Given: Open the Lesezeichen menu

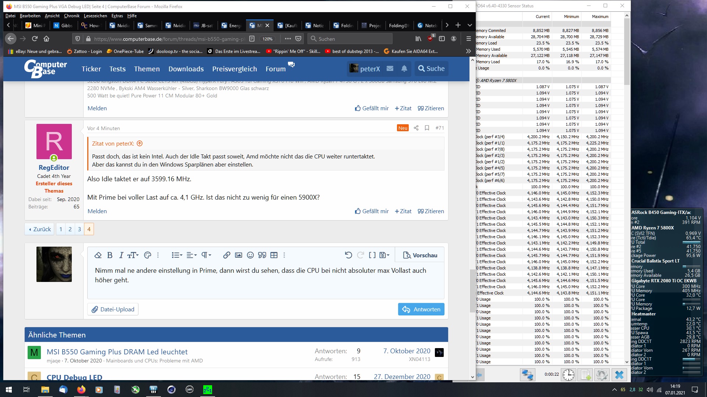Looking at the screenshot, I should pyautogui.click(x=95, y=16).
